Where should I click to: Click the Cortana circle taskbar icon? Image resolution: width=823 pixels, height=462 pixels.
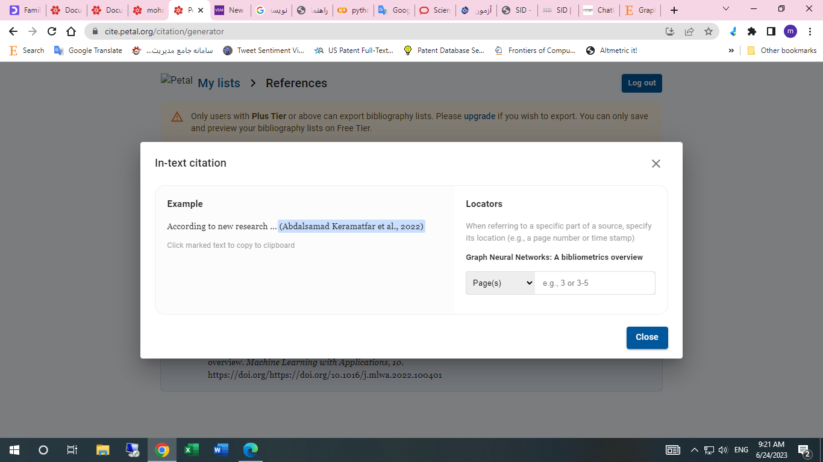pos(43,450)
